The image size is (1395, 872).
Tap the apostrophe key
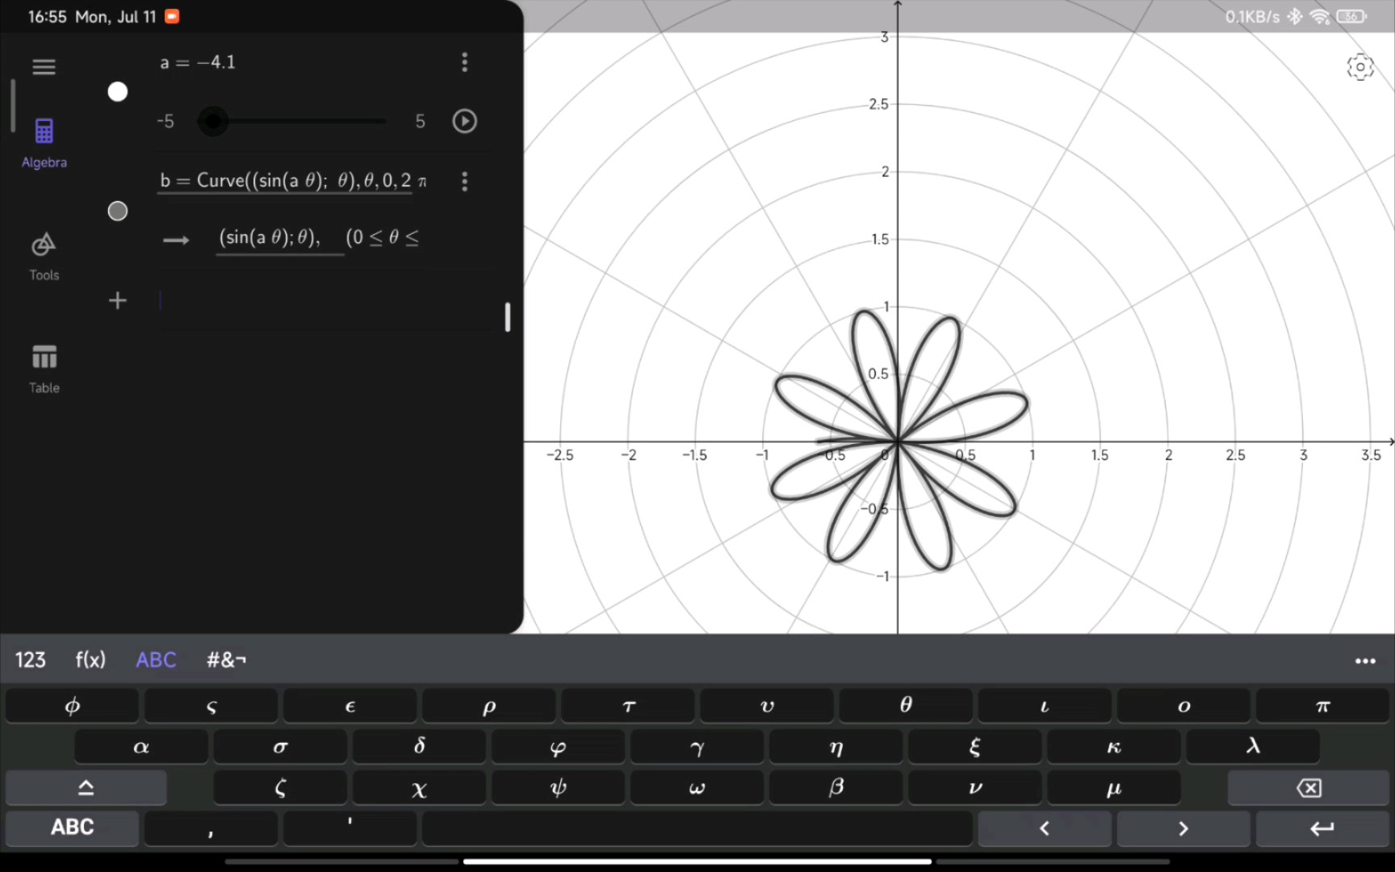pos(350,828)
